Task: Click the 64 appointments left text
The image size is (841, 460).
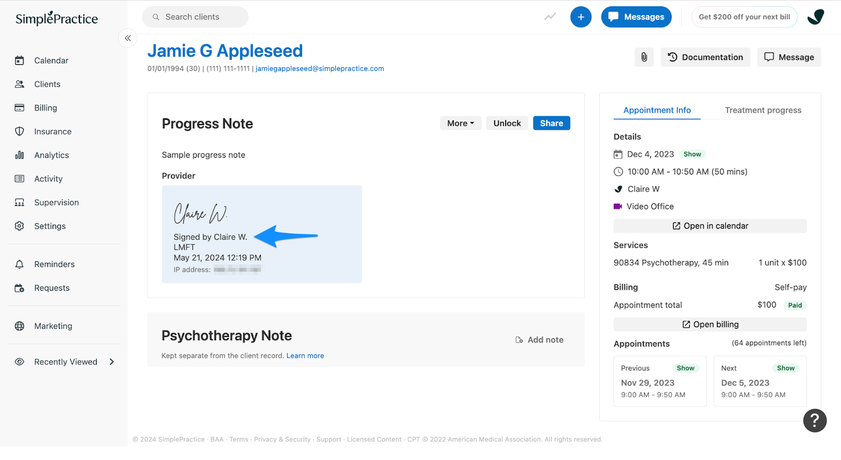Action: coord(769,343)
